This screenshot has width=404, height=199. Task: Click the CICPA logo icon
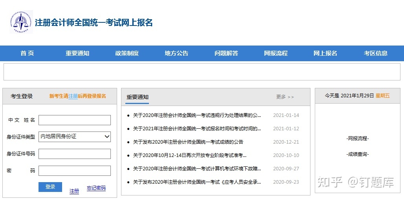[21, 22]
